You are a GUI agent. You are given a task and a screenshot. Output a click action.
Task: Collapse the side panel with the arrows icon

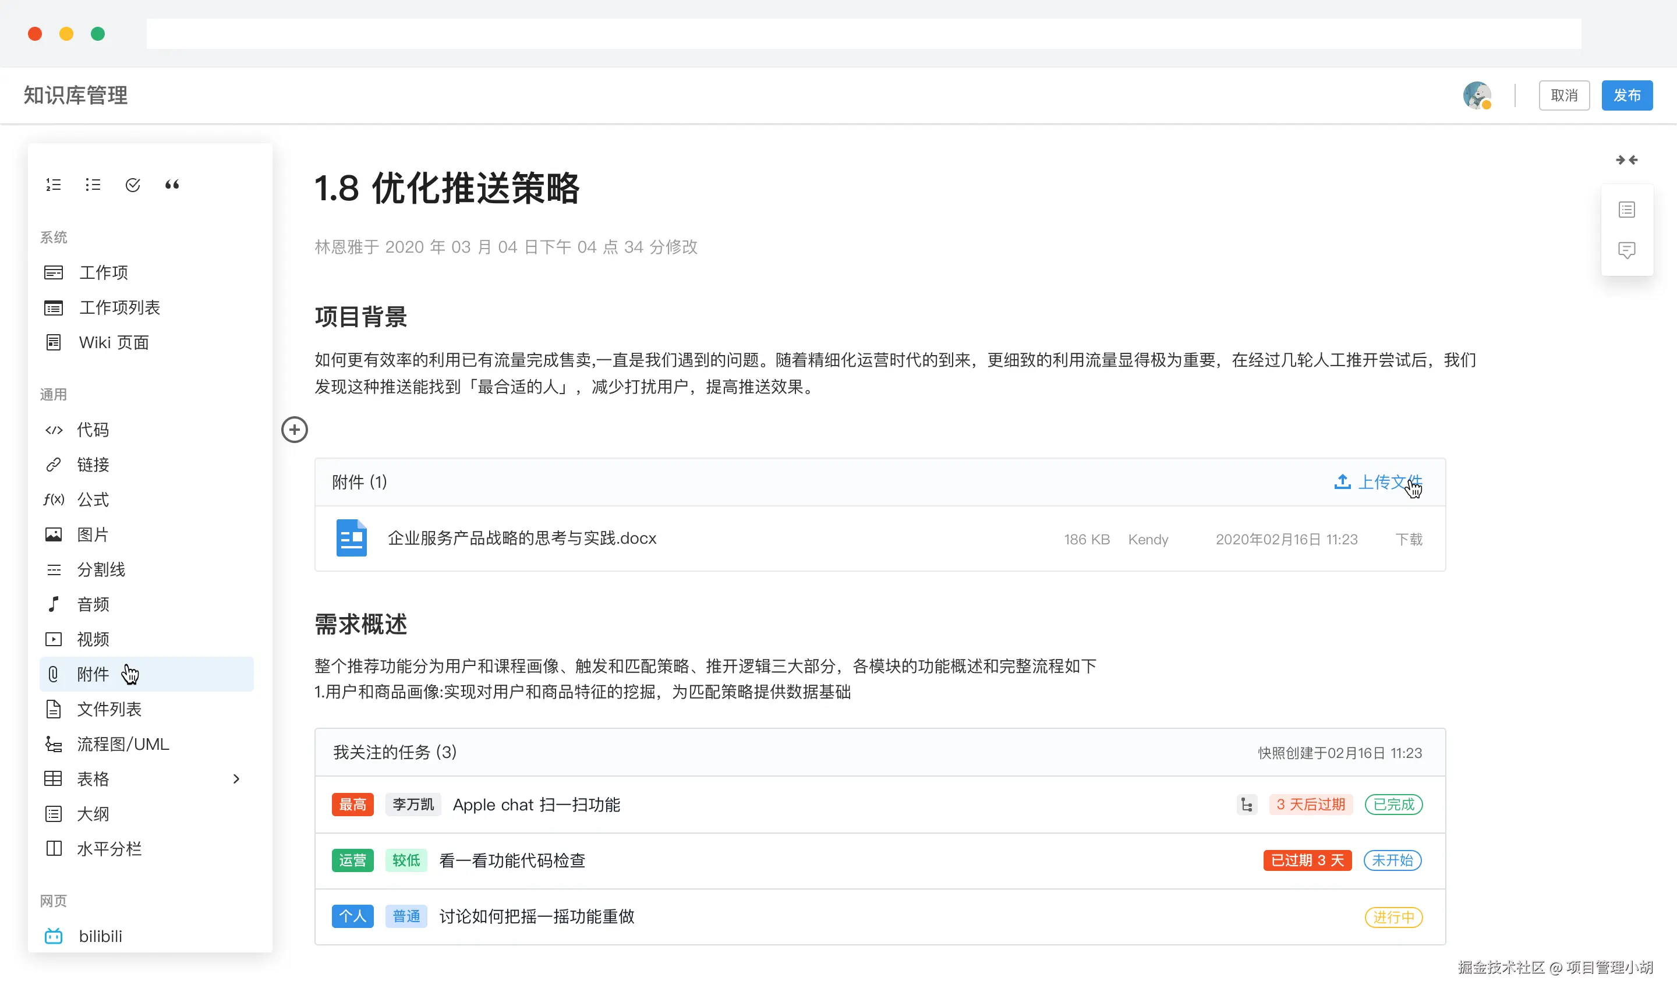point(1626,160)
